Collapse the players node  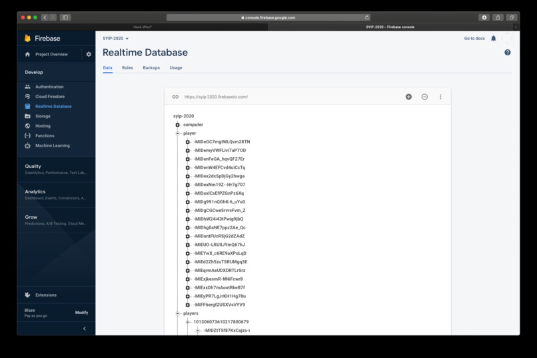177,313
